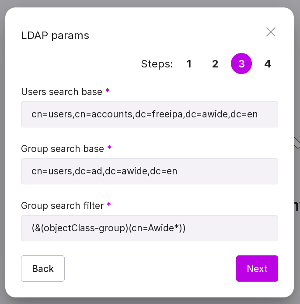Click empty space between Back and Next
The width and height of the screenshot is (300, 304).
coord(149,269)
